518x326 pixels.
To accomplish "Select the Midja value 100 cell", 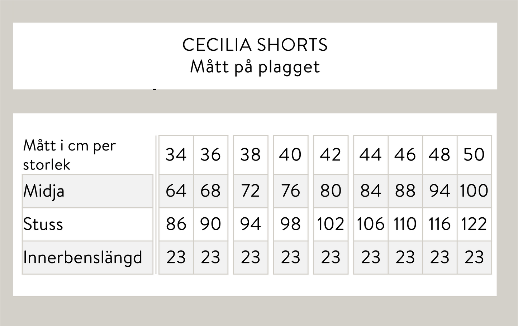I will 474,191.
